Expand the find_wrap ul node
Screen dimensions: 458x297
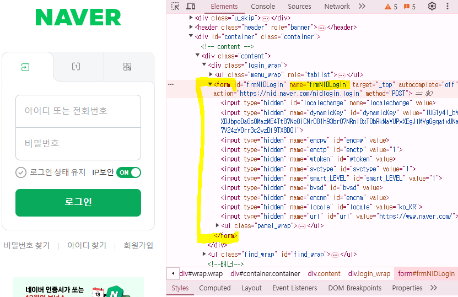(x=204, y=254)
